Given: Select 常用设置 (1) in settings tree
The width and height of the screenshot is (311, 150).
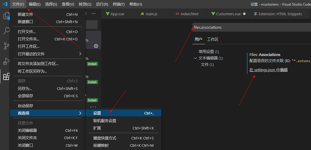Looking at the screenshot, I should coord(209,52).
